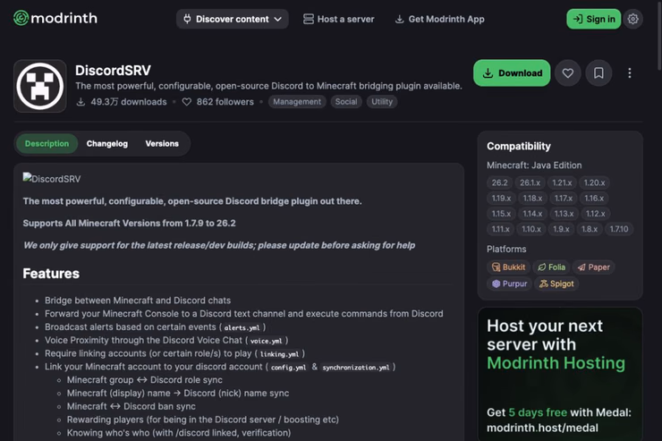Click the modrinth.host/medal text
662x441 pixels.
(x=542, y=428)
